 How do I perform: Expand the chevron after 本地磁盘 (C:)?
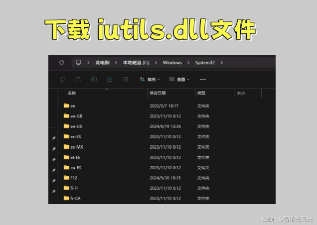(x=156, y=63)
